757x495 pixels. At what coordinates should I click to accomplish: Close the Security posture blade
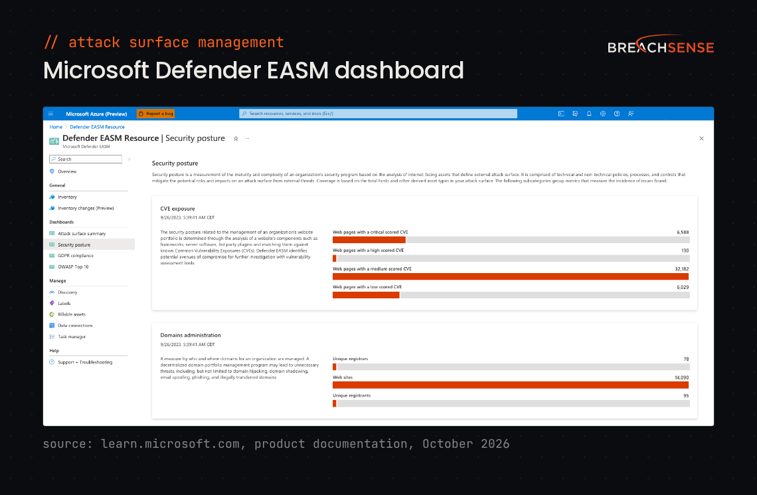click(701, 139)
